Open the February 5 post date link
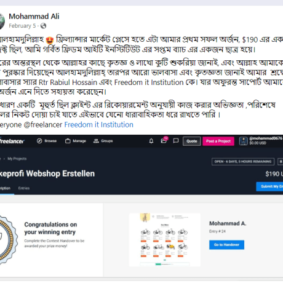Viewport: 283px width, 283px height. coord(22,26)
